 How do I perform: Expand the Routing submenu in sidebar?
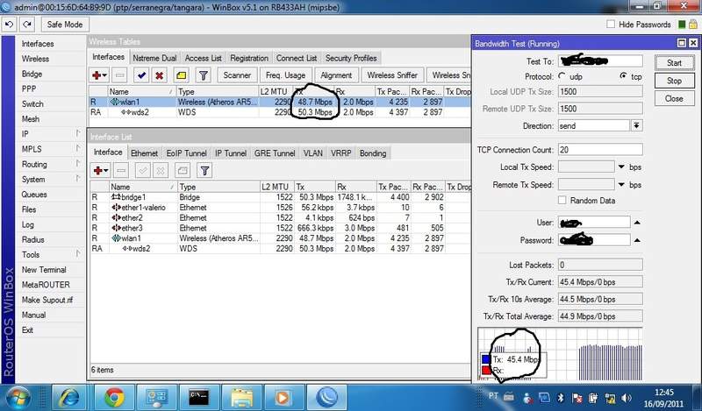(78, 164)
